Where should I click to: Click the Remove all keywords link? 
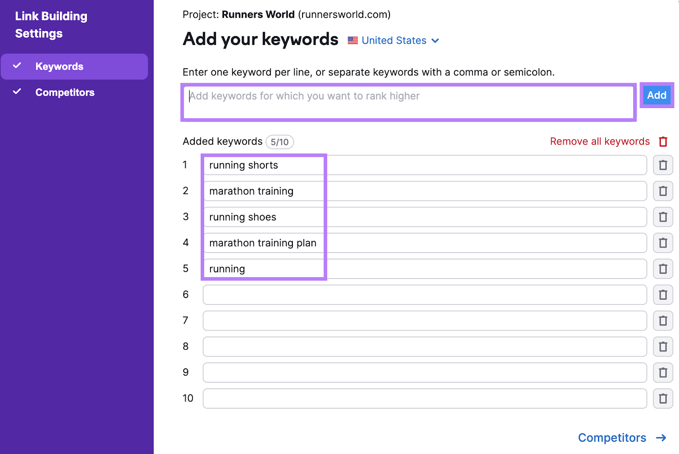[599, 142]
